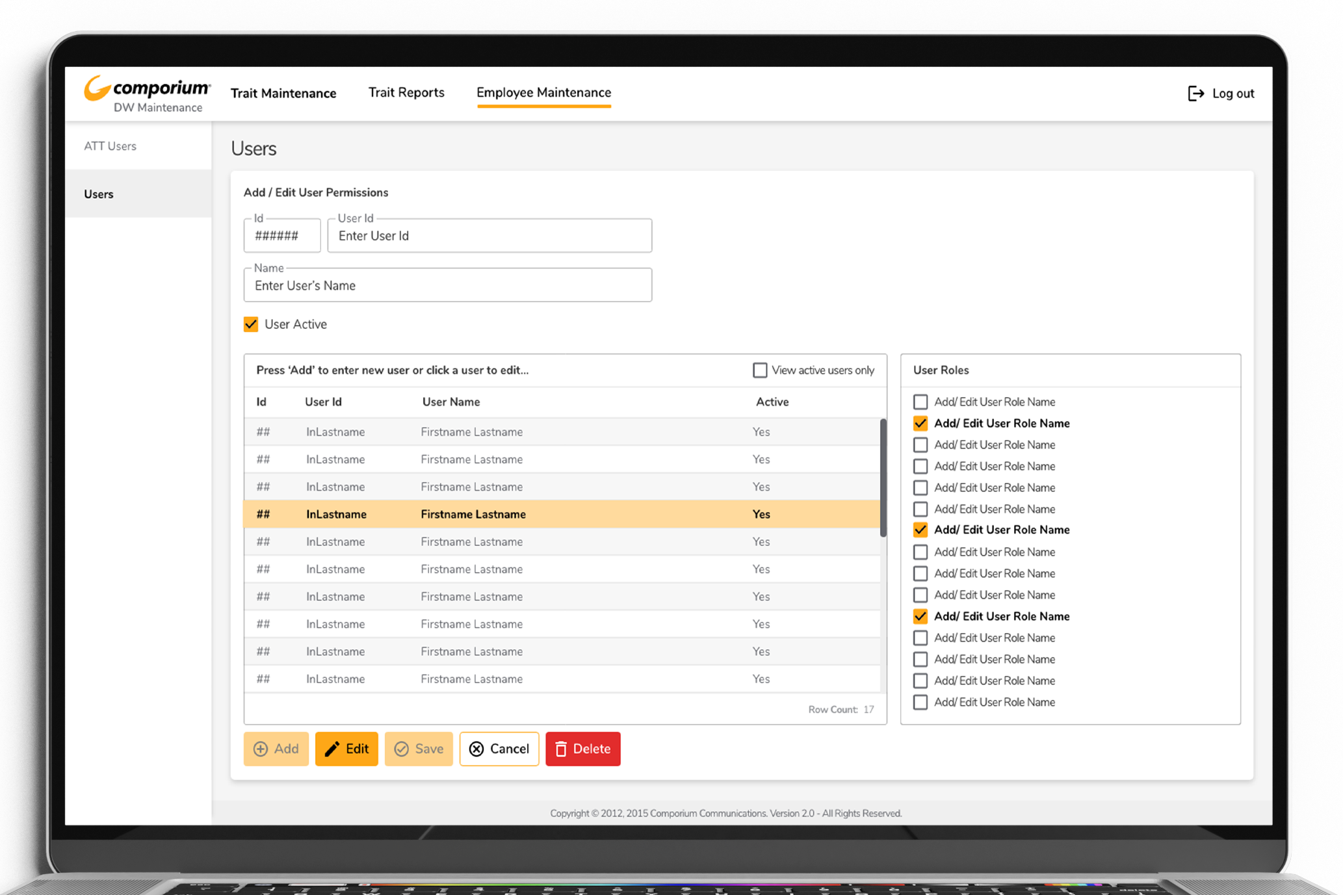Viewport: 1343px width, 895px height.
Task: Click the Comporium logo
Action: click(x=148, y=88)
